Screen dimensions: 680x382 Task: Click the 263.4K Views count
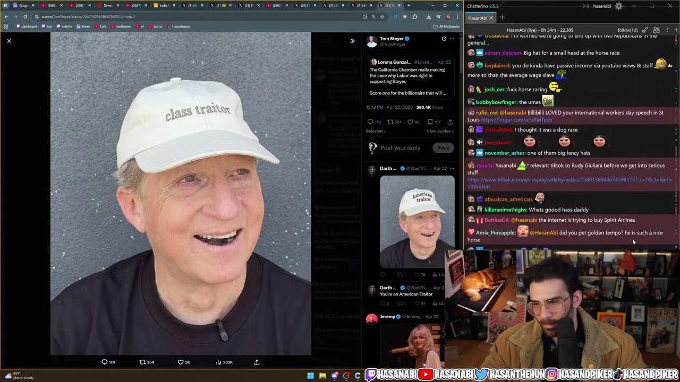click(429, 108)
